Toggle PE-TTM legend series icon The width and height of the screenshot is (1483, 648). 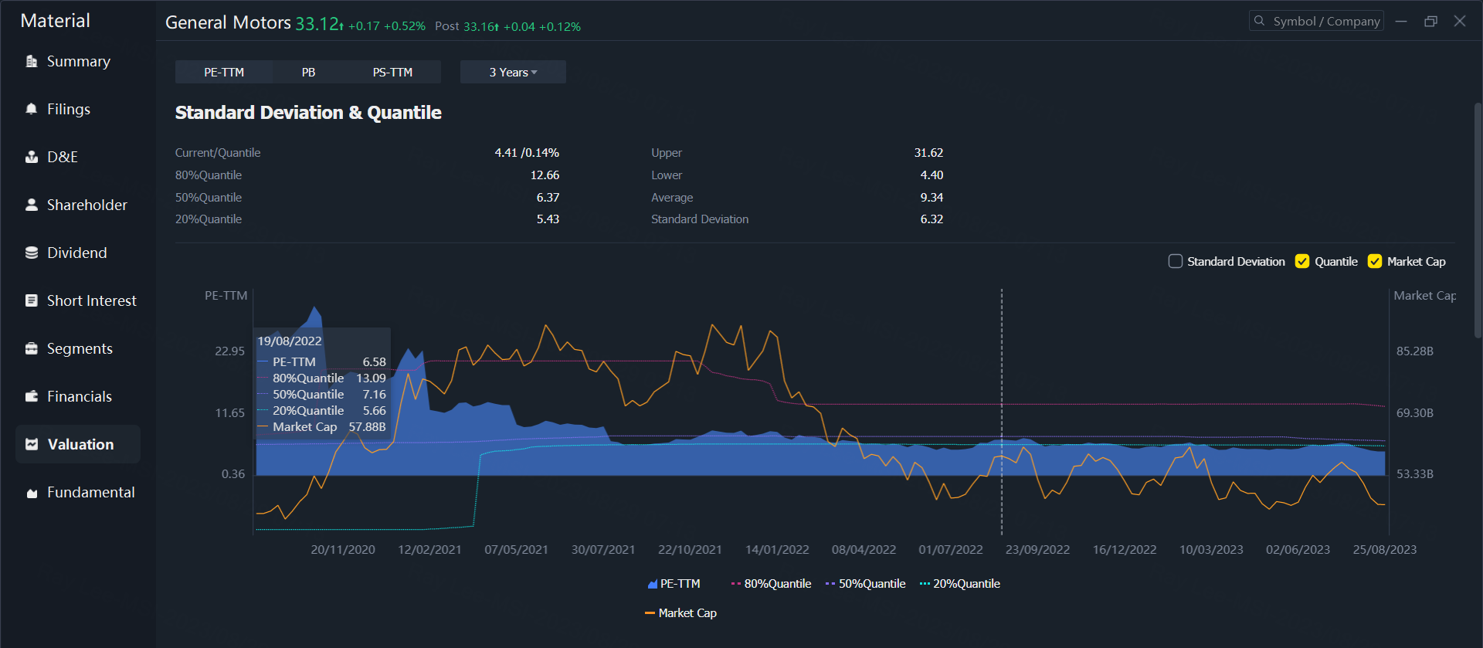coord(652,584)
